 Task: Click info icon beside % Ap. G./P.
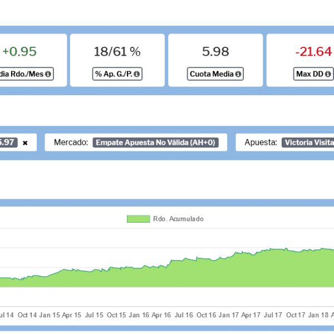(137, 74)
